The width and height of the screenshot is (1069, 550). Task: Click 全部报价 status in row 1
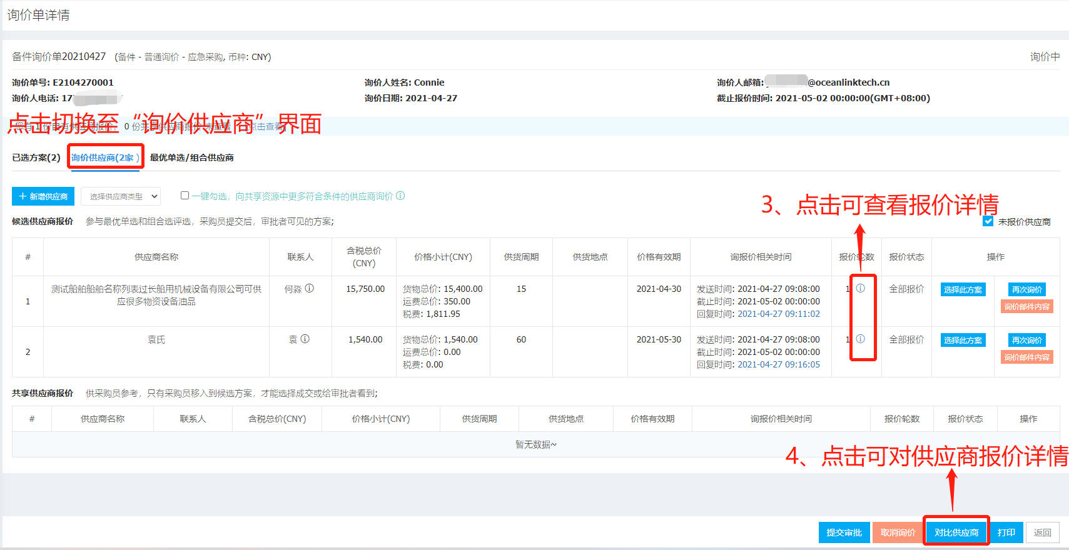pyautogui.click(x=906, y=289)
